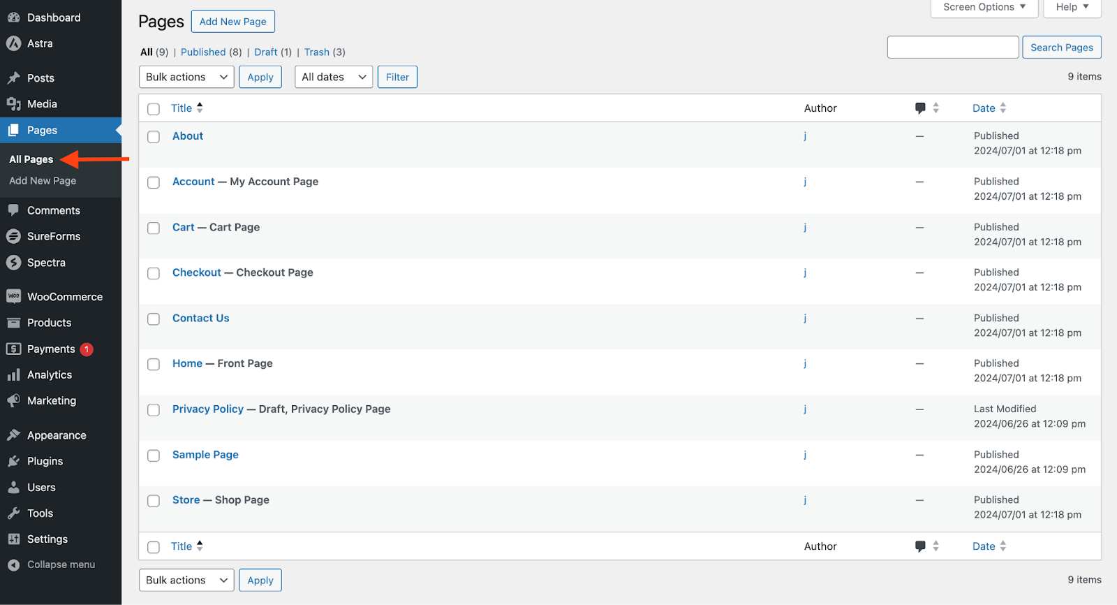Click the search pages text field
Screen dimensions: 1117x605
click(x=952, y=48)
